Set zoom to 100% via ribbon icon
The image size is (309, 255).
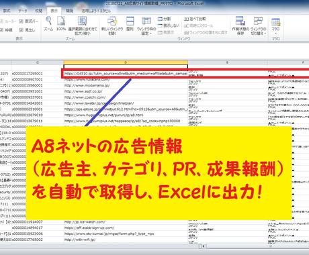pyautogui.click(x=61, y=23)
